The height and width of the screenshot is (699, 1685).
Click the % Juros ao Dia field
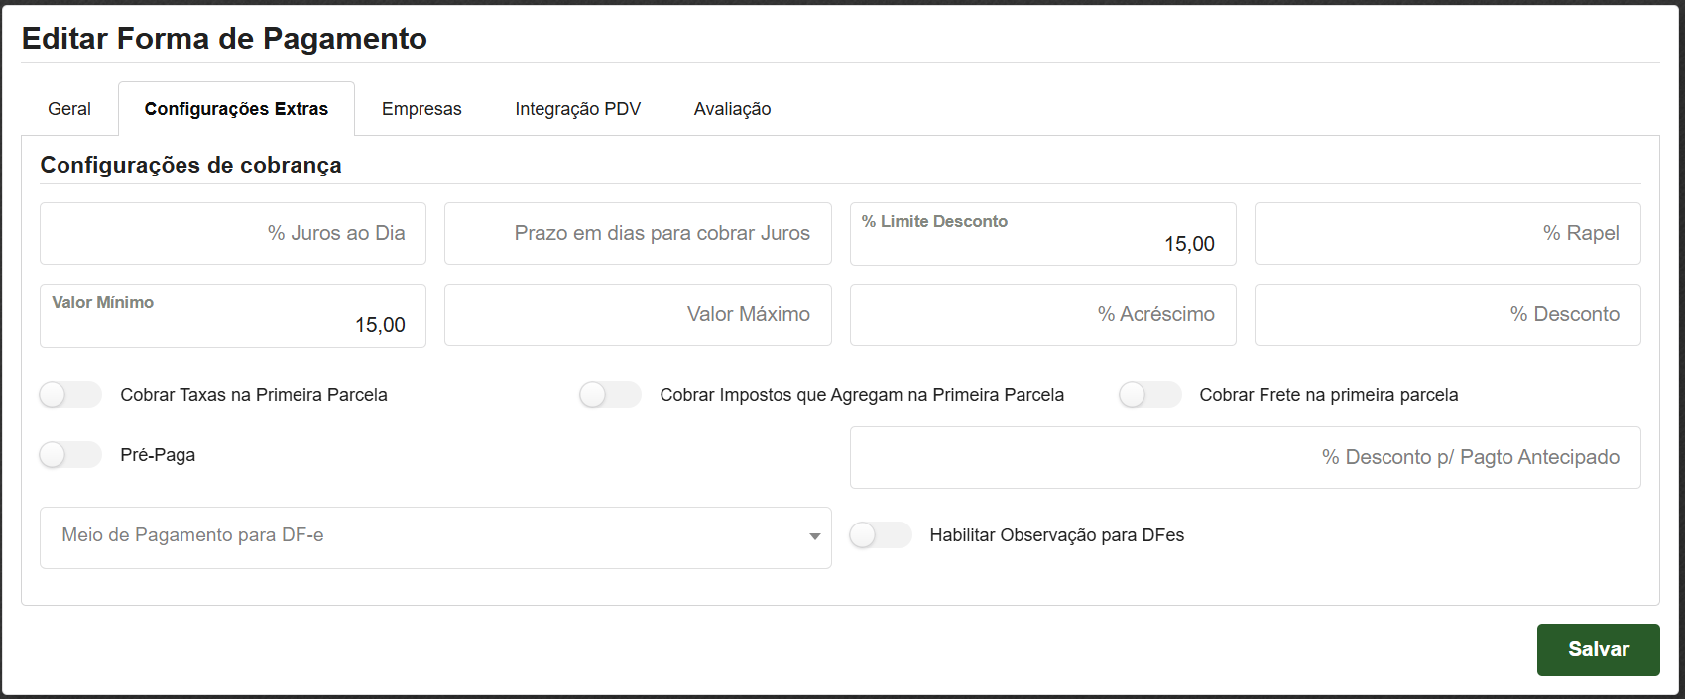[x=233, y=234]
